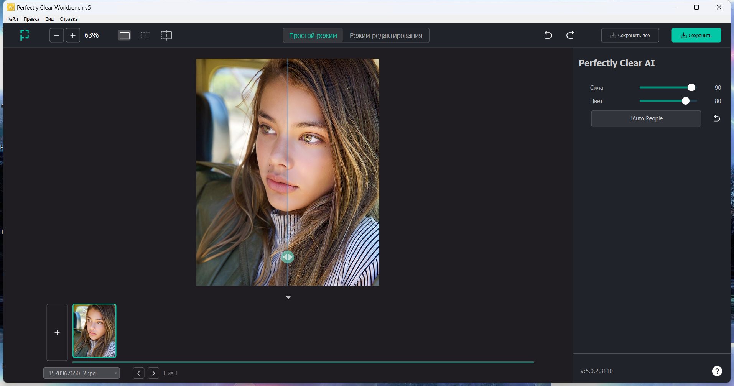Screen dimensions: 734x386
Task: Add a new image with plus tile
Action: click(57, 332)
